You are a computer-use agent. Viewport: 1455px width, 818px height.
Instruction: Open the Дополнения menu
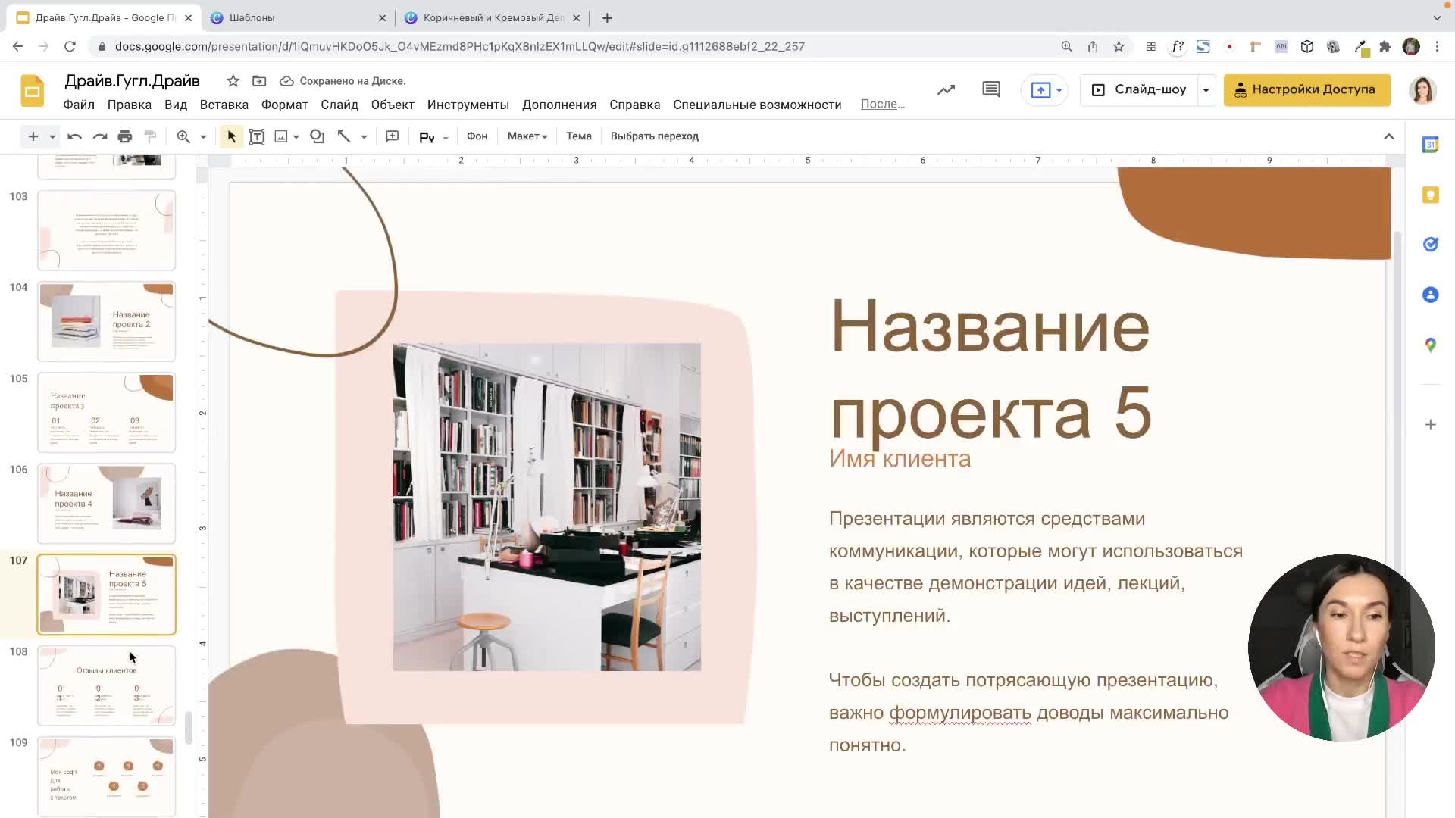click(x=559, y=105)
